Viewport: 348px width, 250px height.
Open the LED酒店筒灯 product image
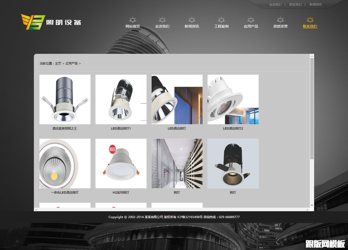pyautogui.click(x=177, y=99)
